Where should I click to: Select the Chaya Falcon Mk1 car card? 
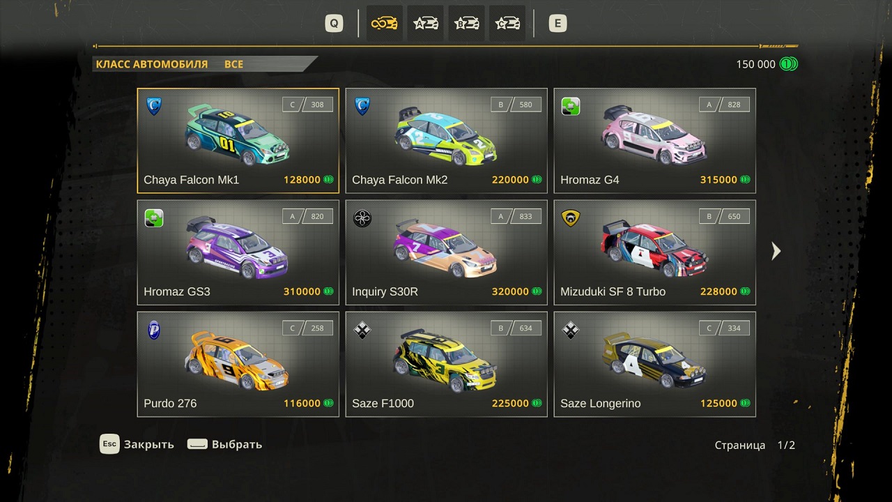pyautogui.click(x=238, y=141)
